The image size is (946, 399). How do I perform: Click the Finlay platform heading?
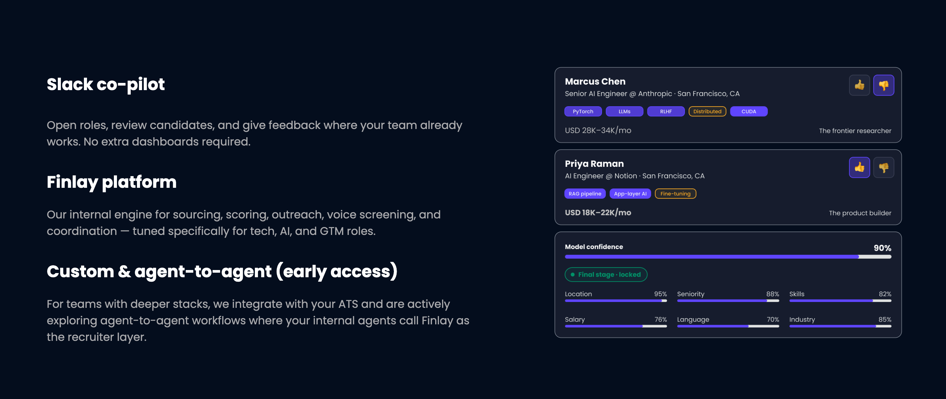[112, 182]
